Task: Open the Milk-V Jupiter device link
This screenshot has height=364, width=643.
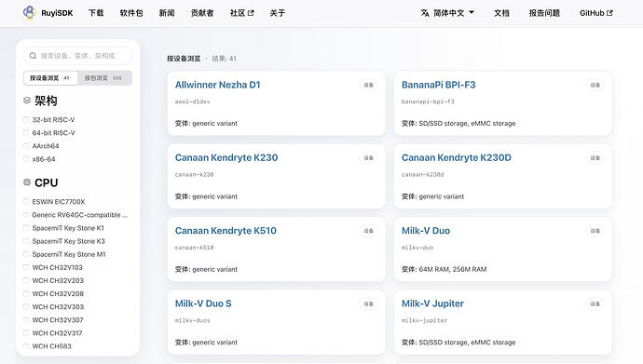Action: click(x=432, y=303)
